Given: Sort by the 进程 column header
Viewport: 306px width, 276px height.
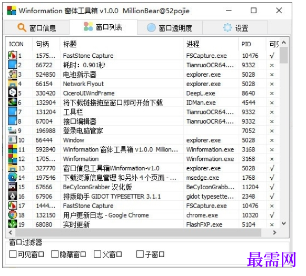Looking at the screenshot, I should click(211, 44).
